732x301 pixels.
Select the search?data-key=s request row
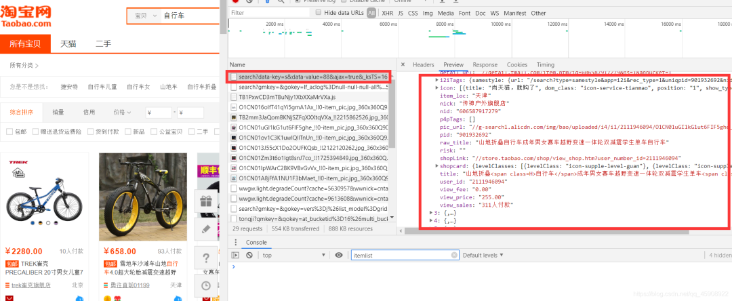[308, 77]
